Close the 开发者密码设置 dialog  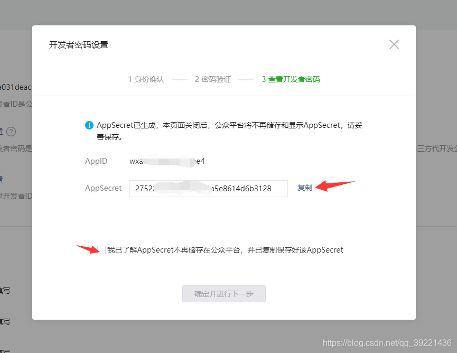click(x=394, y=44)
